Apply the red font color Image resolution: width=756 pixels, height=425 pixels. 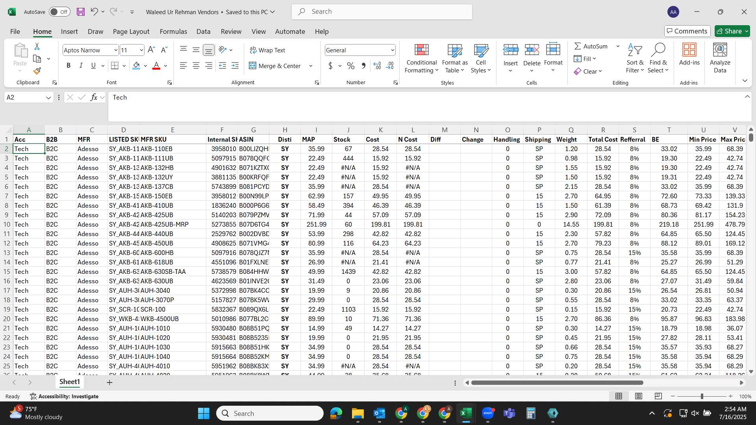point(156,66)
